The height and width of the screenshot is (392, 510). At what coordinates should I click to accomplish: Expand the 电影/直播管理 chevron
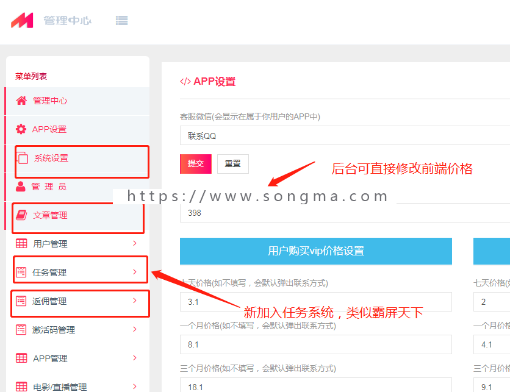[135, 387]
